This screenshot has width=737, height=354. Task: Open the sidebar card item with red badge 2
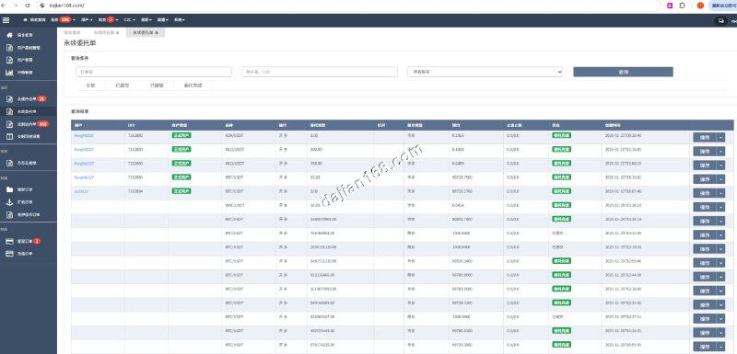29,241
